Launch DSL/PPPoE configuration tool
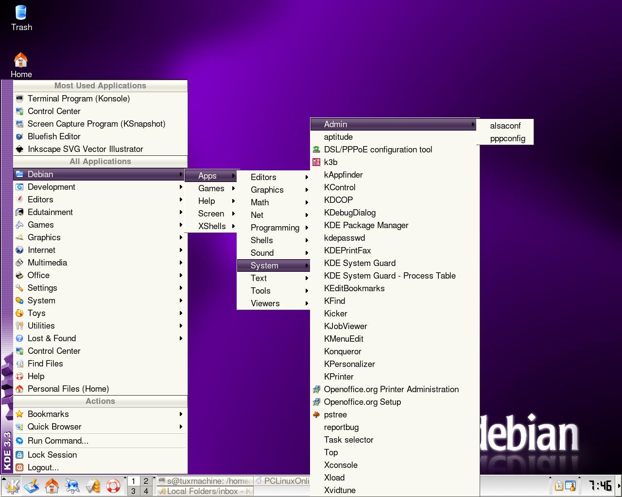This screenshot has width=622, height=497. click(395, 149)
